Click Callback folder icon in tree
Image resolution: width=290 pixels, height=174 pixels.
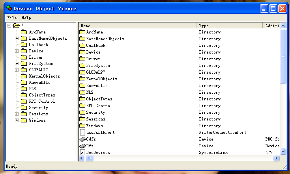[x=24, y=44]
